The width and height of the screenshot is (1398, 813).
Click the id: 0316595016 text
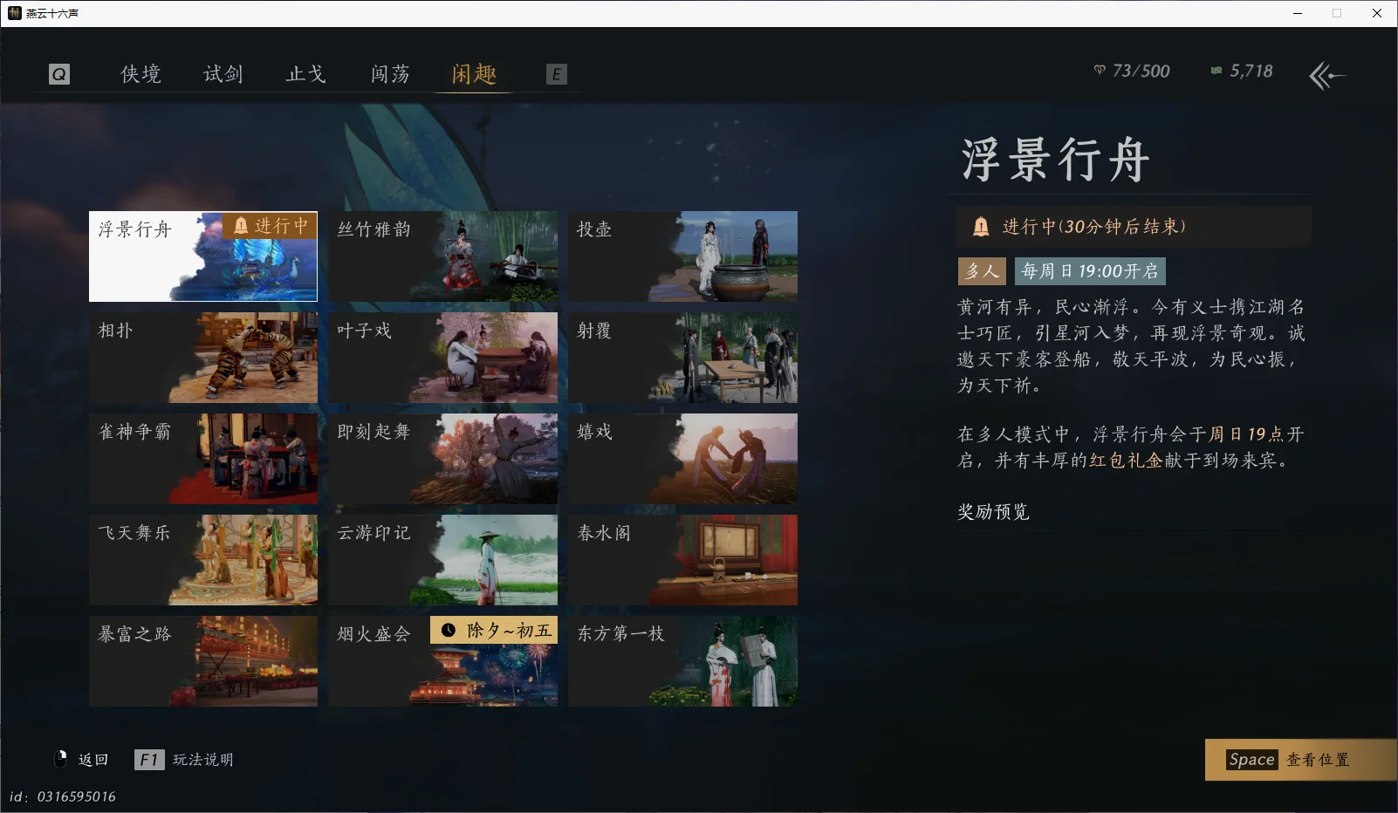(x=63, y=796)
